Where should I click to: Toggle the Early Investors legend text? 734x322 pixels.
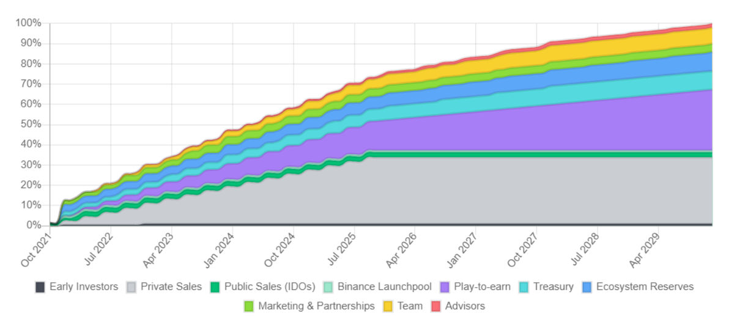(84, 287)
